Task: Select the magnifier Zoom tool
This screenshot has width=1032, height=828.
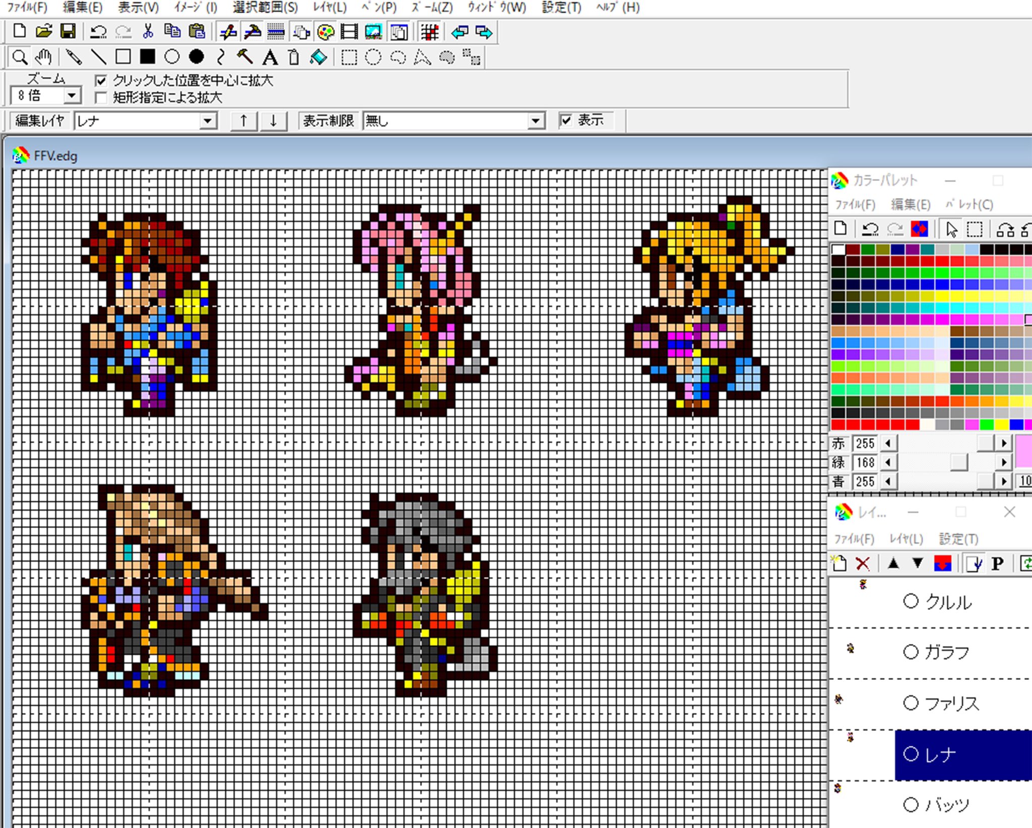Action: pos(20,57)
